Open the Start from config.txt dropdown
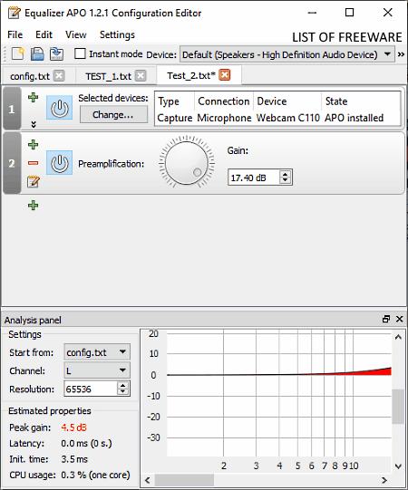Image resolution: width=408 pixels, height=490 pixels. pyautogui.click(x=97, y=352)
